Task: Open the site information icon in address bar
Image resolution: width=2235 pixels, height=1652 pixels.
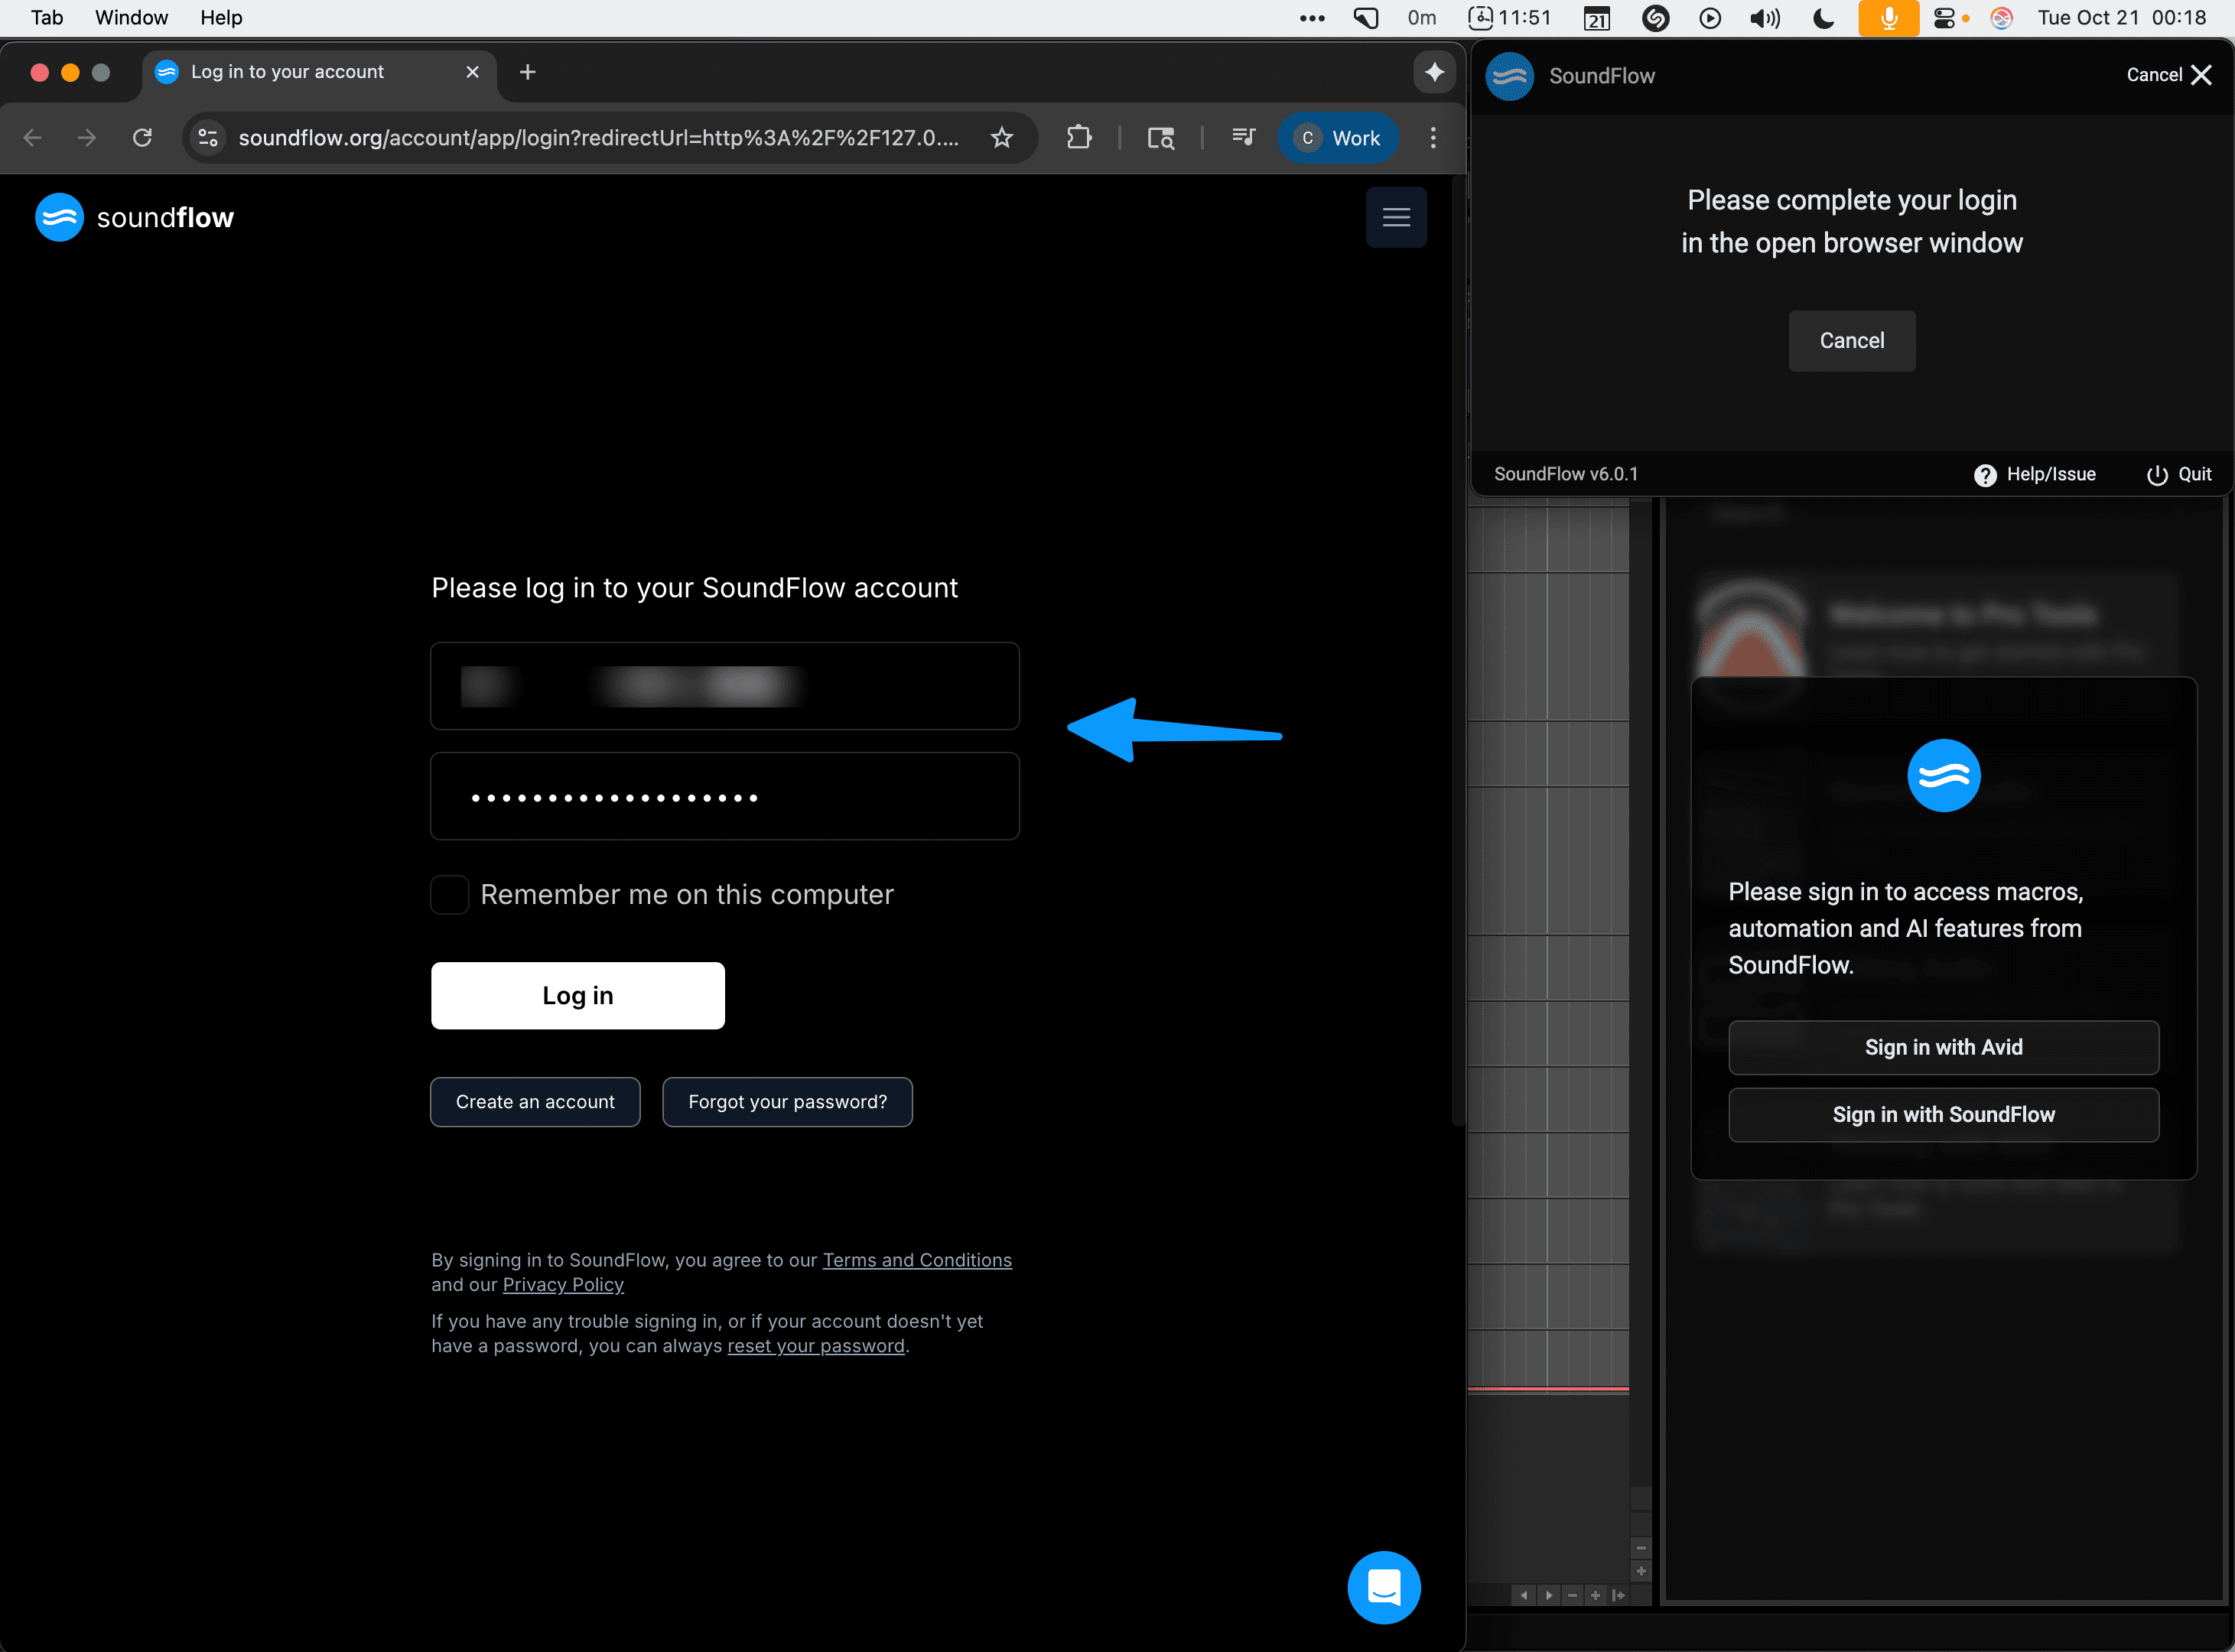Action: click(x=208, y=138)
